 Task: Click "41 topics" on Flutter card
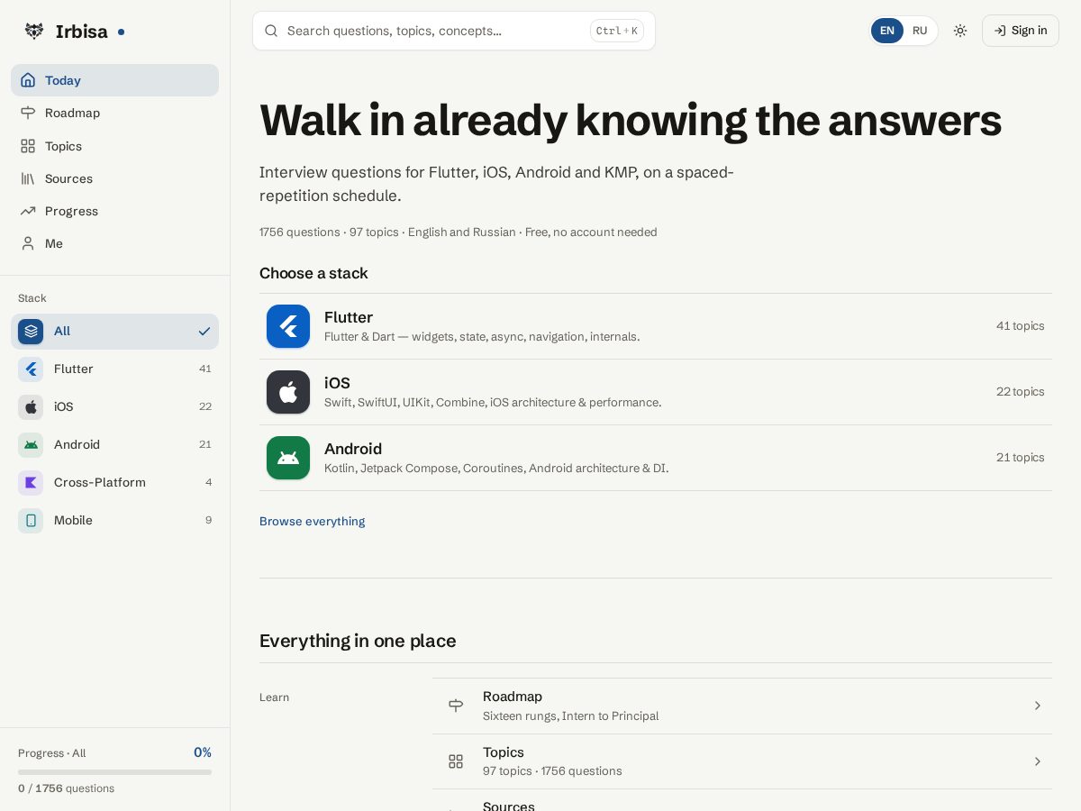1021,326
